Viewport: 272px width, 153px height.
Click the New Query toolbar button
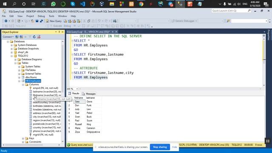[x=54, y=21]
